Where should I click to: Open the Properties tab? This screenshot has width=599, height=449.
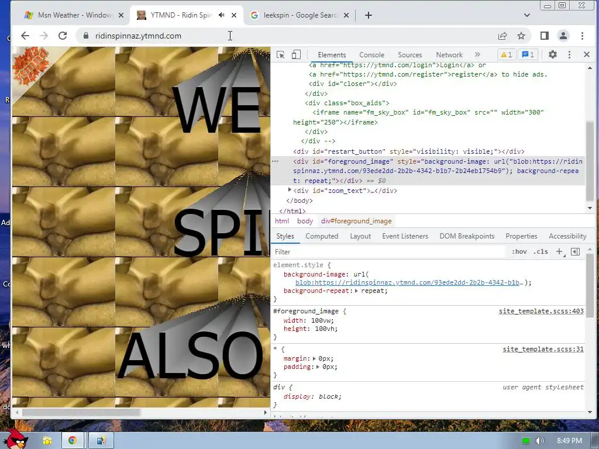(521, 236)
